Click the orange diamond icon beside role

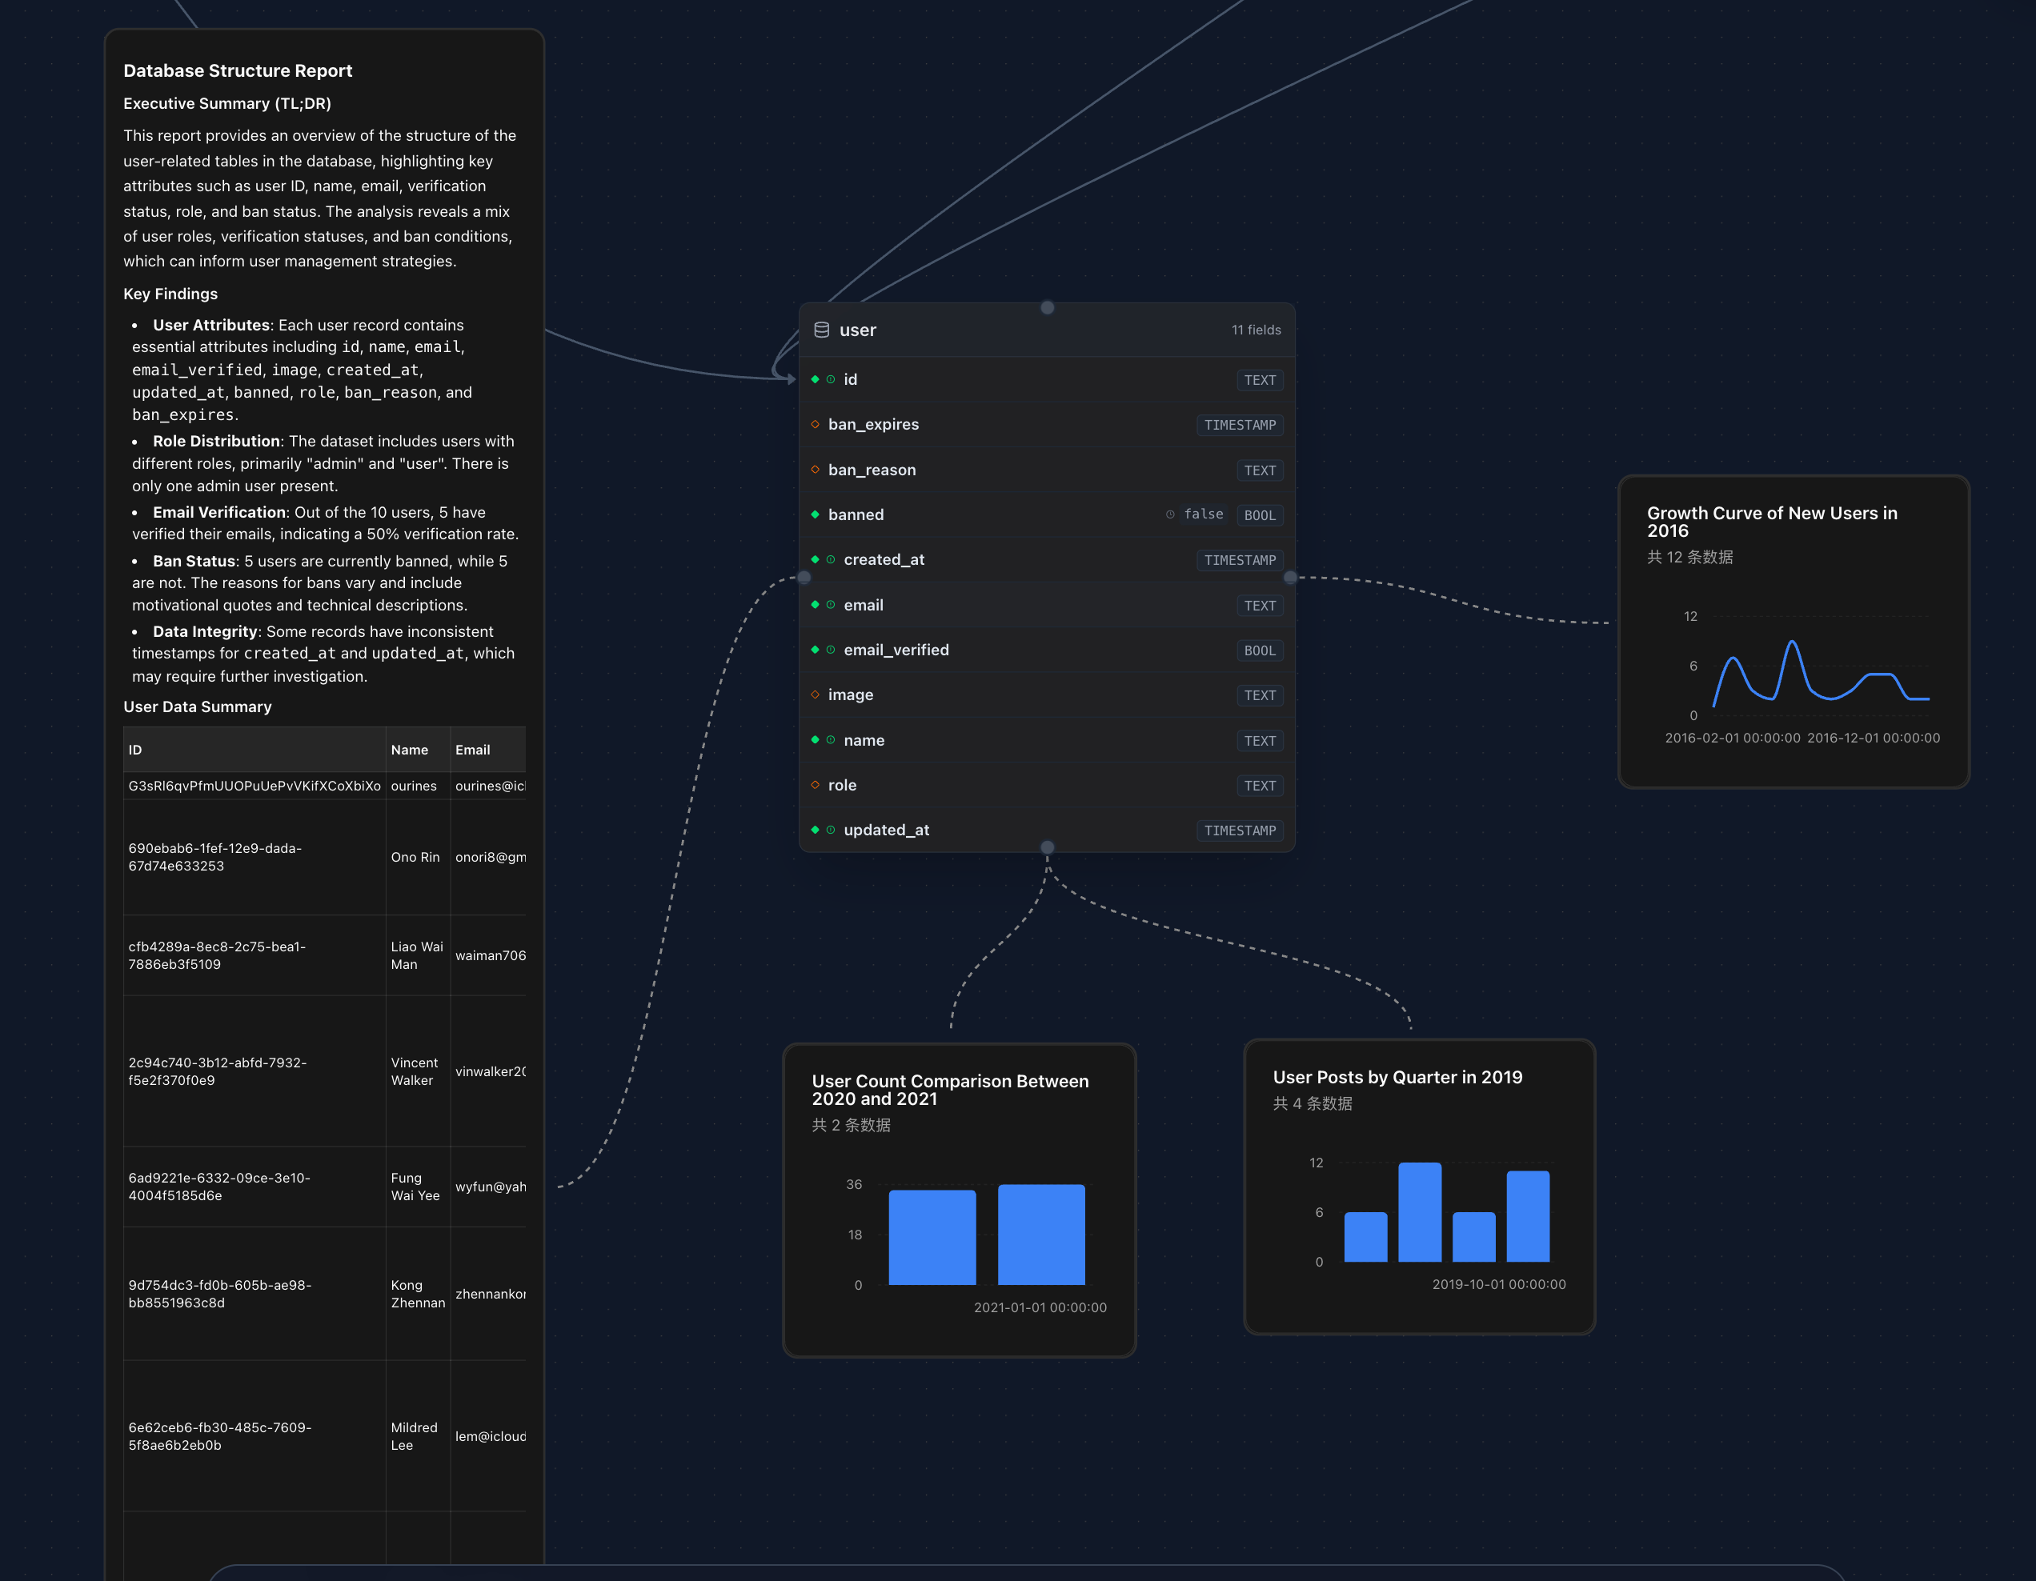pos(815,785)
